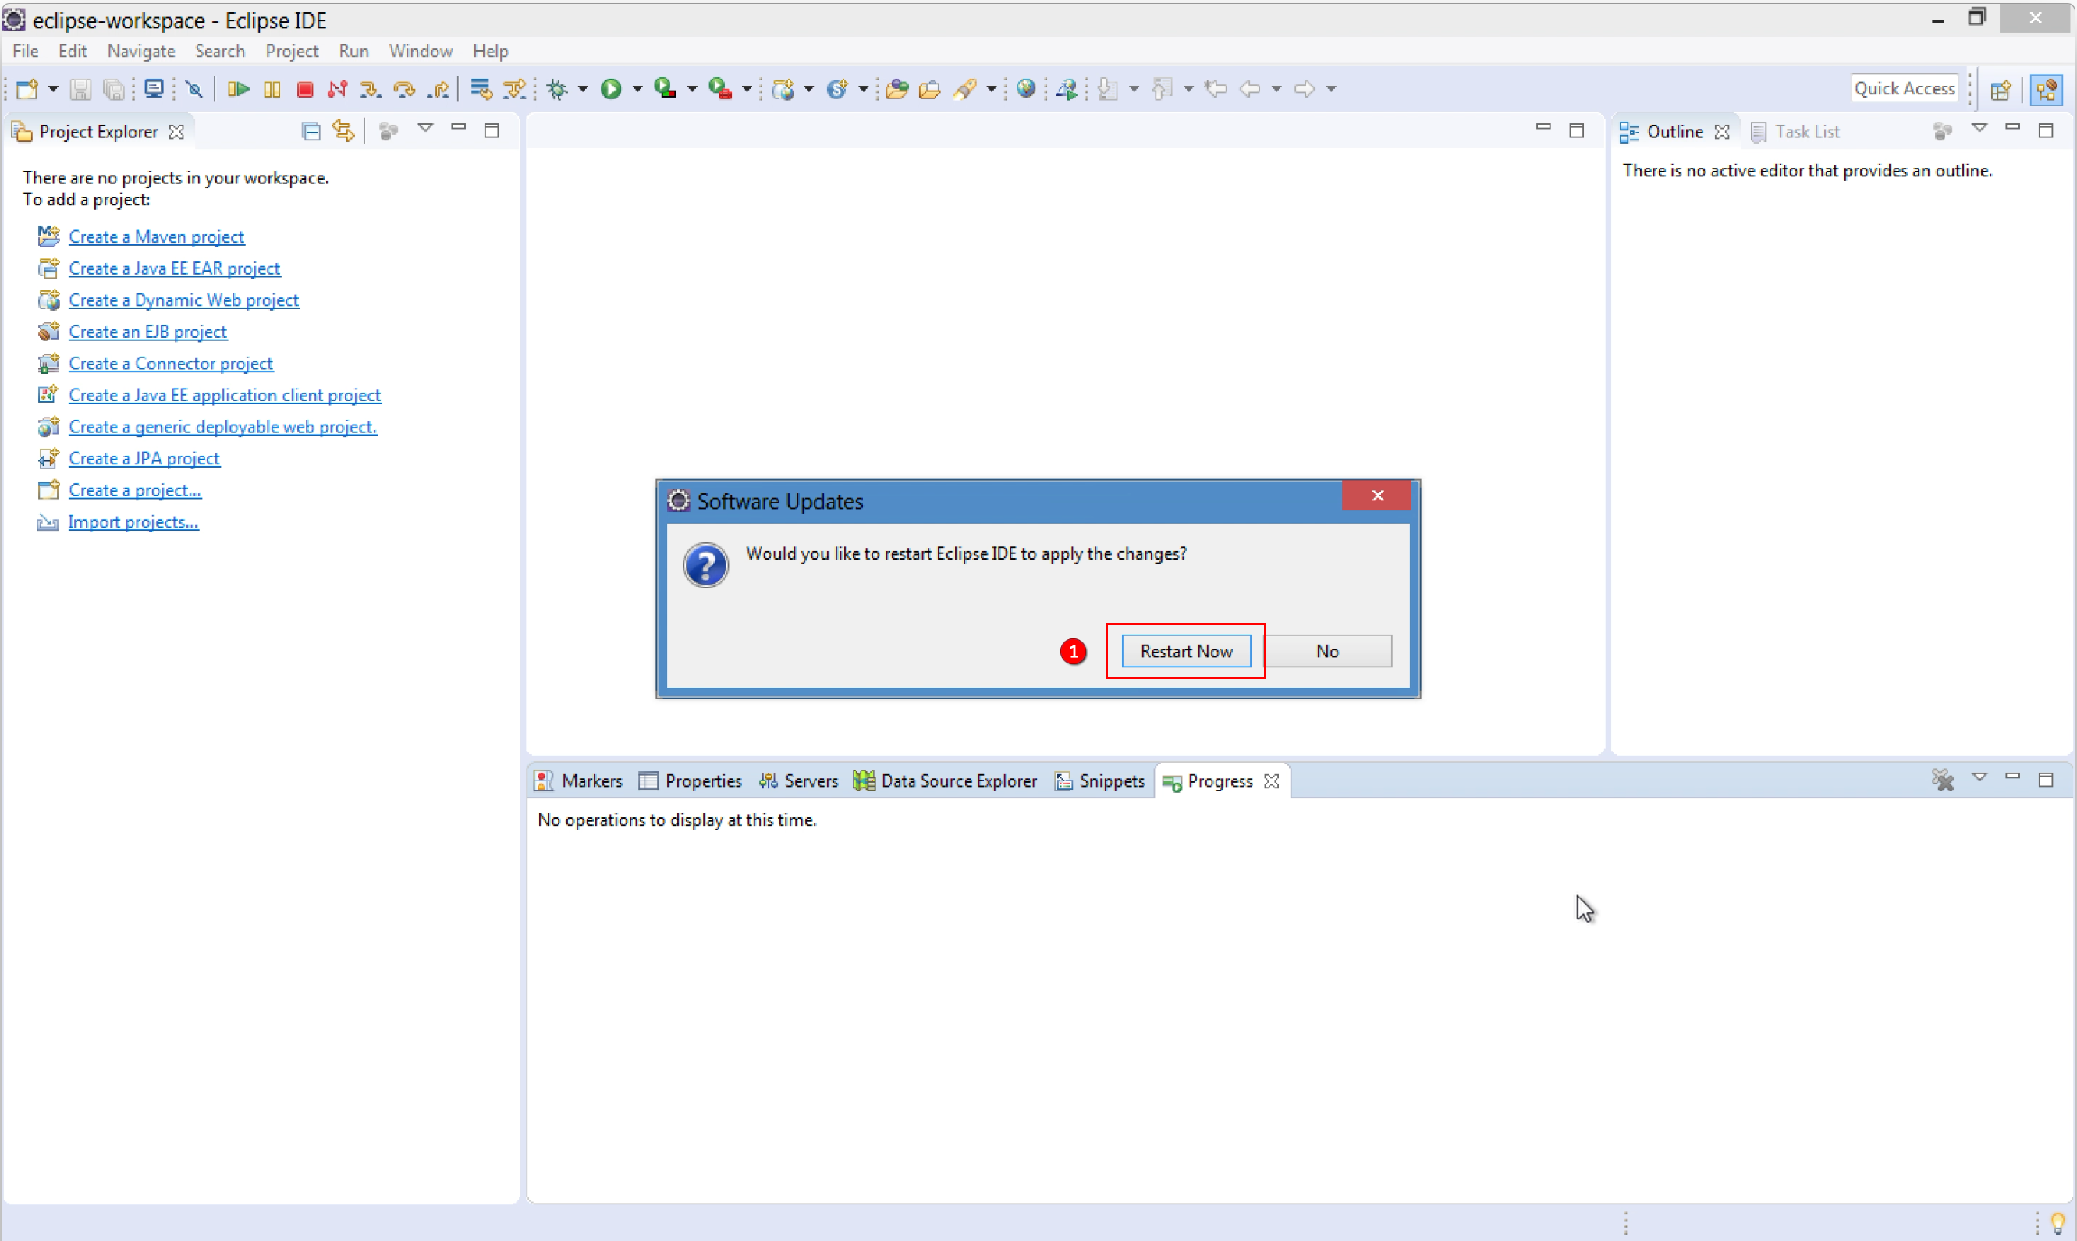
Task: Click Last Edit Location icon
Action: point(1216,89)
